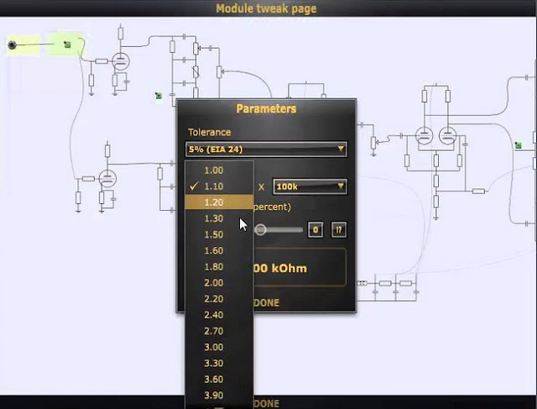Select value 1.80 in the list
The width and height of the screenshot is (537, 409).
(x=219, y=267)
